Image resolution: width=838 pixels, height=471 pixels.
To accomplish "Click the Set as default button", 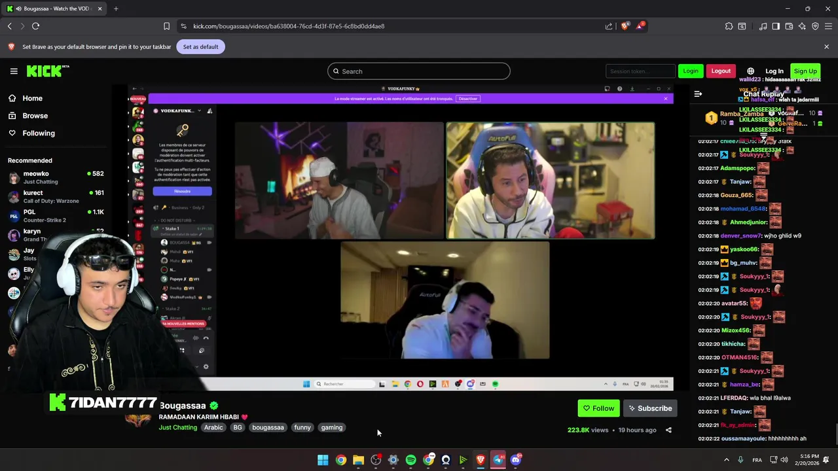I will click(x=200, y=47).
